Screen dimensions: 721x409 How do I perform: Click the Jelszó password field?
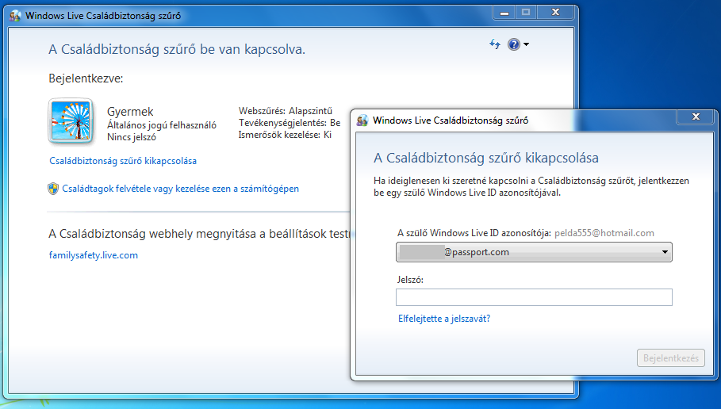[534, 297]
